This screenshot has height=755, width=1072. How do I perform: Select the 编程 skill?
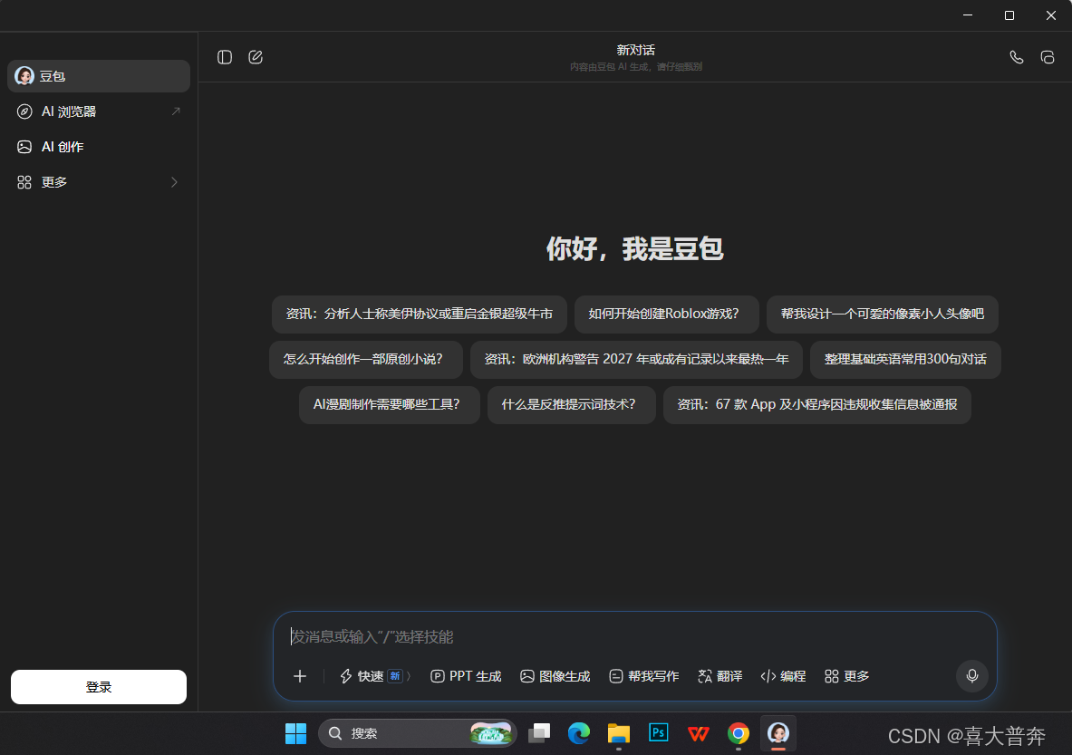[x=783, y=676]
